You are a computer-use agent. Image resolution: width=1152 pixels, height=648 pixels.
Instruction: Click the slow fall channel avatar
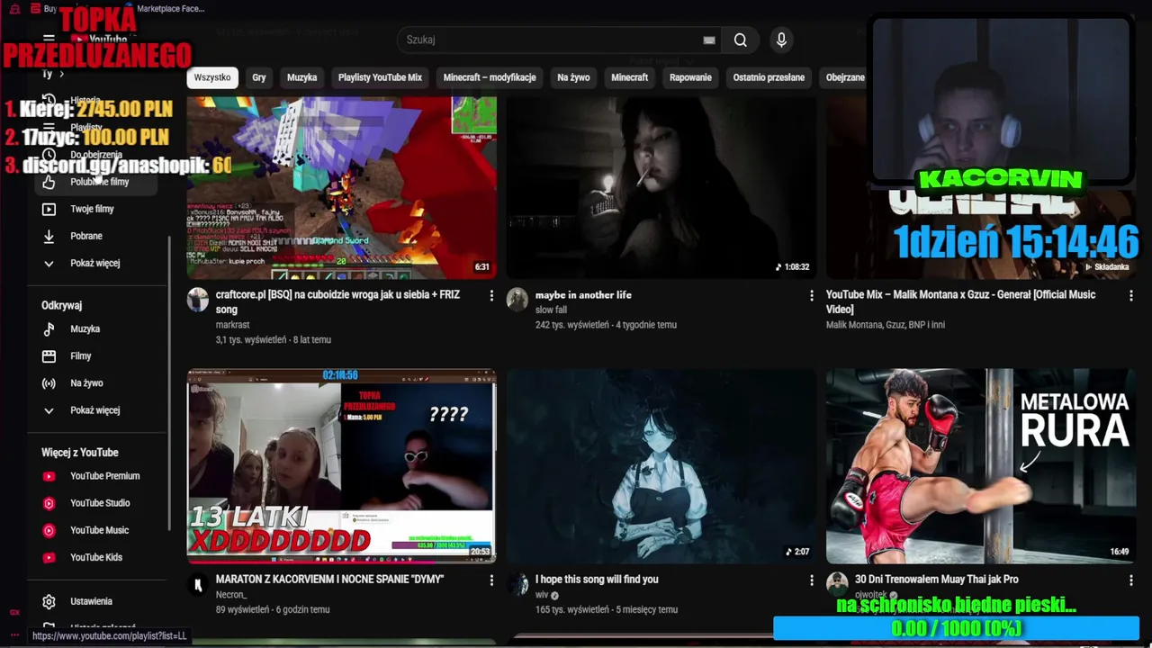517,300
